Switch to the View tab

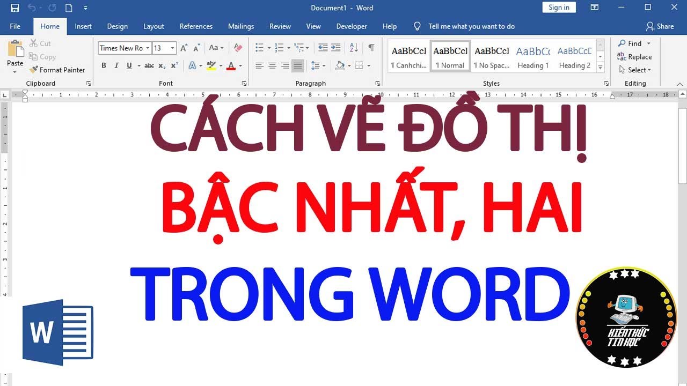pos(313,26)
